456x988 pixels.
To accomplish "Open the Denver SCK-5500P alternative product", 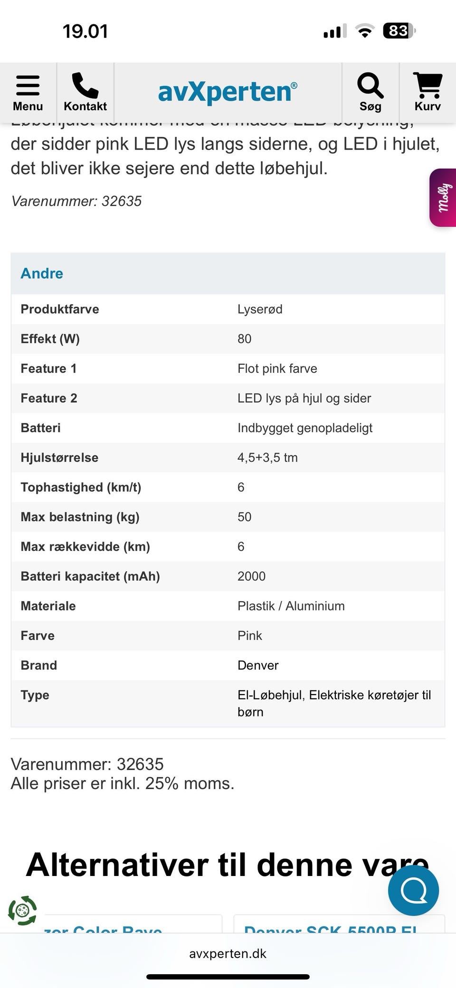I will pos(339,926).
